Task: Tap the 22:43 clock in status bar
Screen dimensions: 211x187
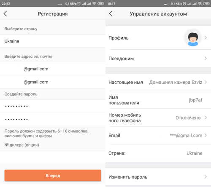Action: [6, 4]
